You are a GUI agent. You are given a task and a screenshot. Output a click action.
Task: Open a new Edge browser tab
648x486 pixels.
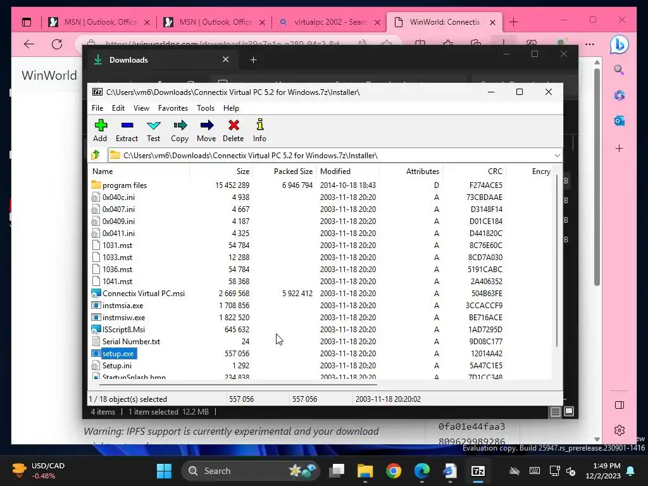click(513, 22)
